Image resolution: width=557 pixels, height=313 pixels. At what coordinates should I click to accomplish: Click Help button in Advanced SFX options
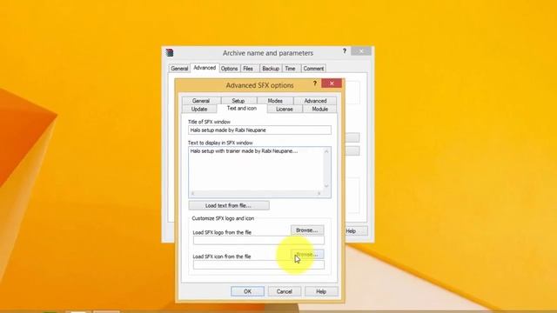(x=321, y=291)
